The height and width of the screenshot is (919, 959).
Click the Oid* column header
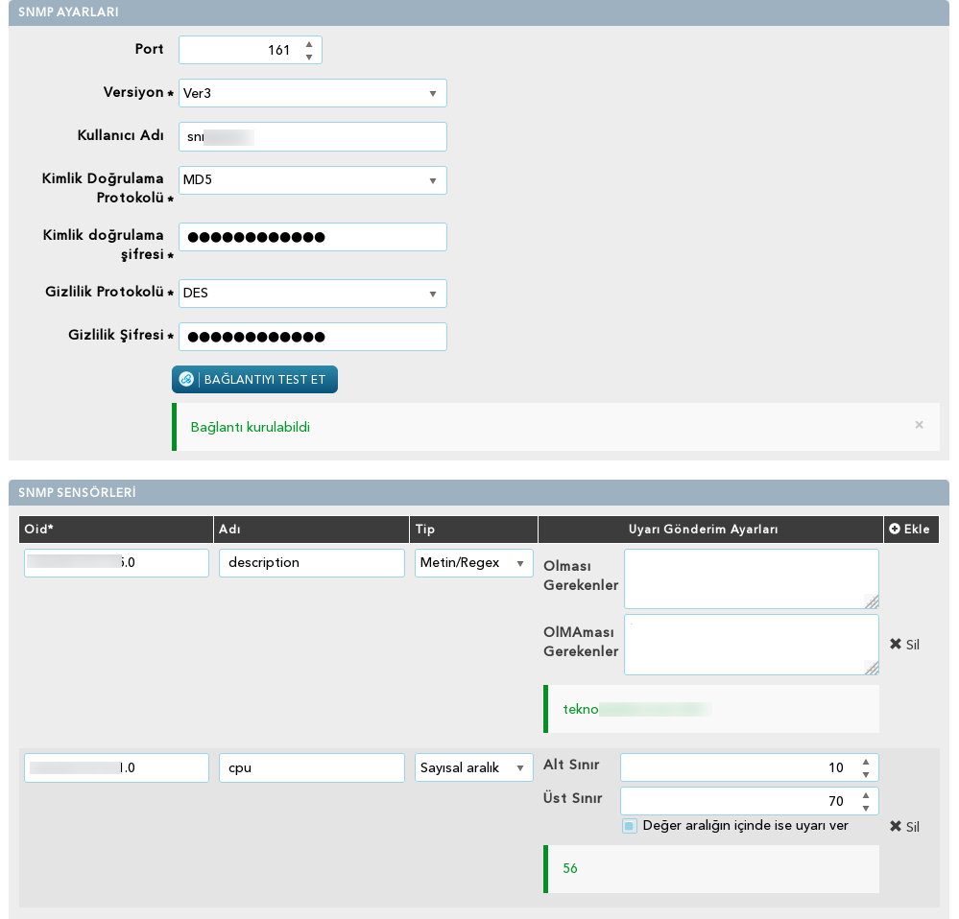coord(116,530)
